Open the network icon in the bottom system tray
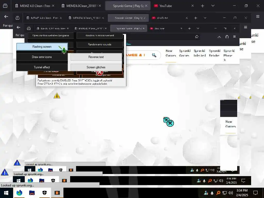The image size is (264, 198). click(x=225, y=193)
